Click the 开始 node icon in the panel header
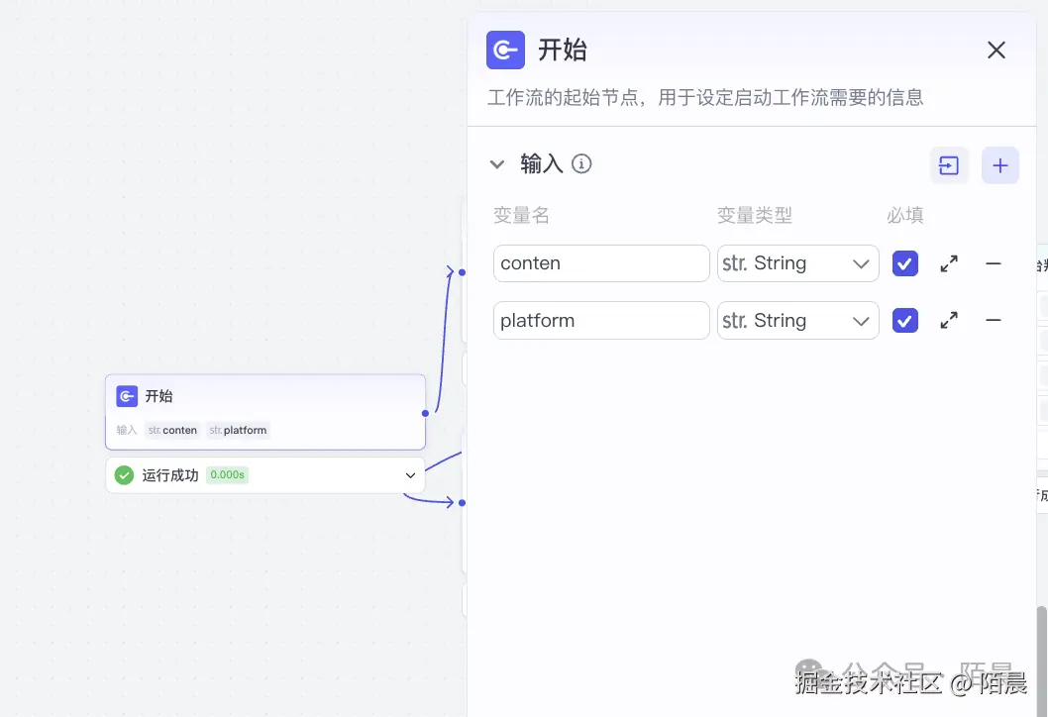The height and width of the screenshot is (717, 1048). pos(505,50)
